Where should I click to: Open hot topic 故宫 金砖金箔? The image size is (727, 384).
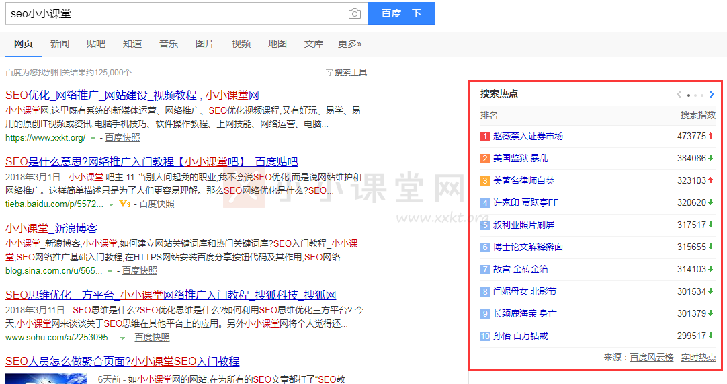tap(520, 269)
